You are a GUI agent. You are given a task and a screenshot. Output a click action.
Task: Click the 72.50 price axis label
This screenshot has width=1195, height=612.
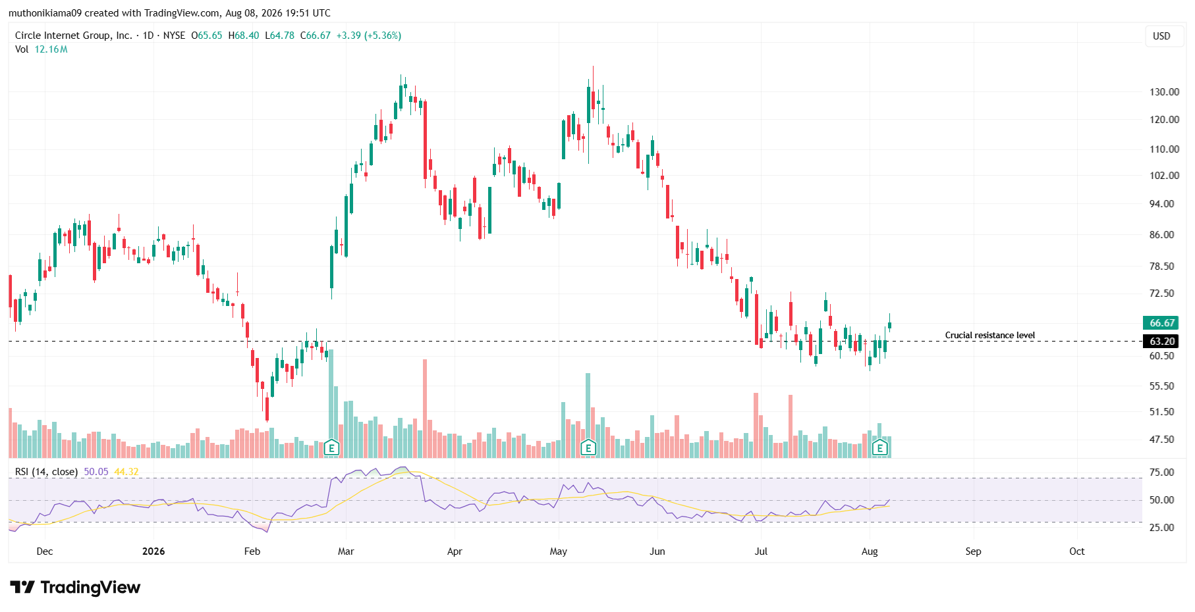pos(1162,293)
